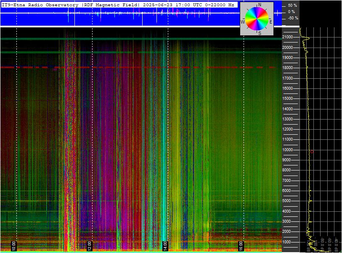The width and height of the screenshot is (342, 253).
Task: Click the 1000 Hz frequency scale label
Action: 288,242
